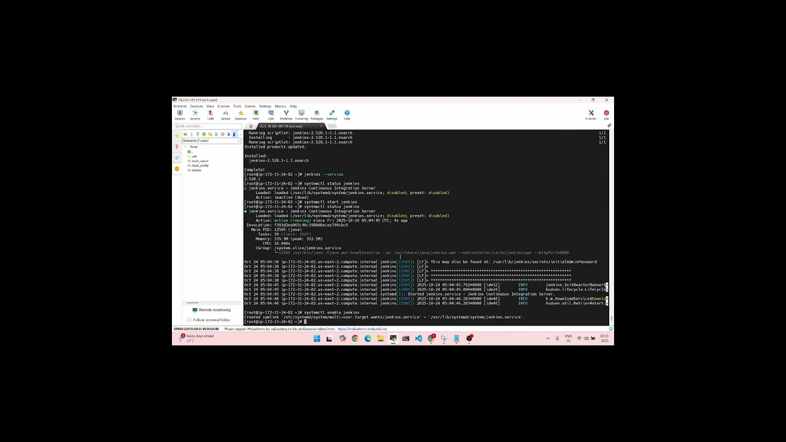Click the paperclip attach icon
786x442 pixels.
coord(609,126)
